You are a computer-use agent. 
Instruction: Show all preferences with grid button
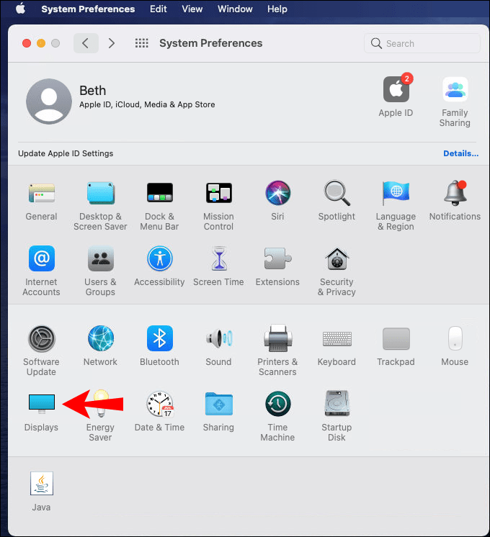coord(142,43)
